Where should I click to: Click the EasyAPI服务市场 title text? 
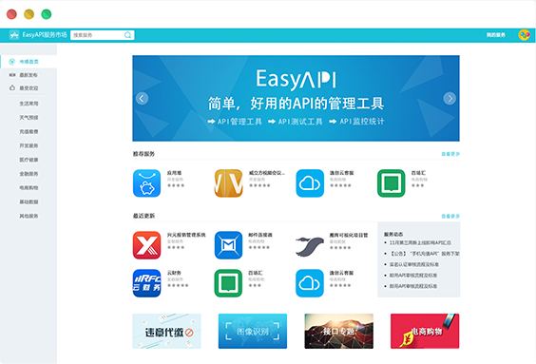[x=45, y=35]
